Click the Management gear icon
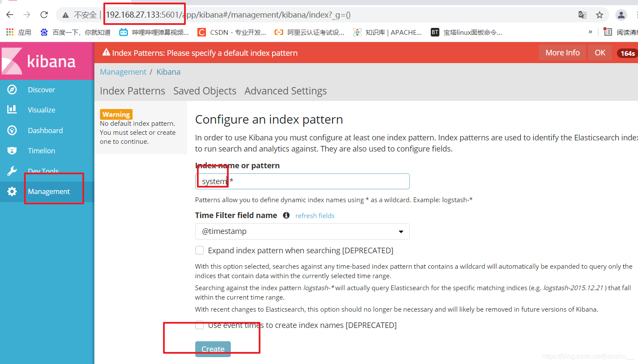The height and width of the screenshot is (364, 638). (12, 191)
